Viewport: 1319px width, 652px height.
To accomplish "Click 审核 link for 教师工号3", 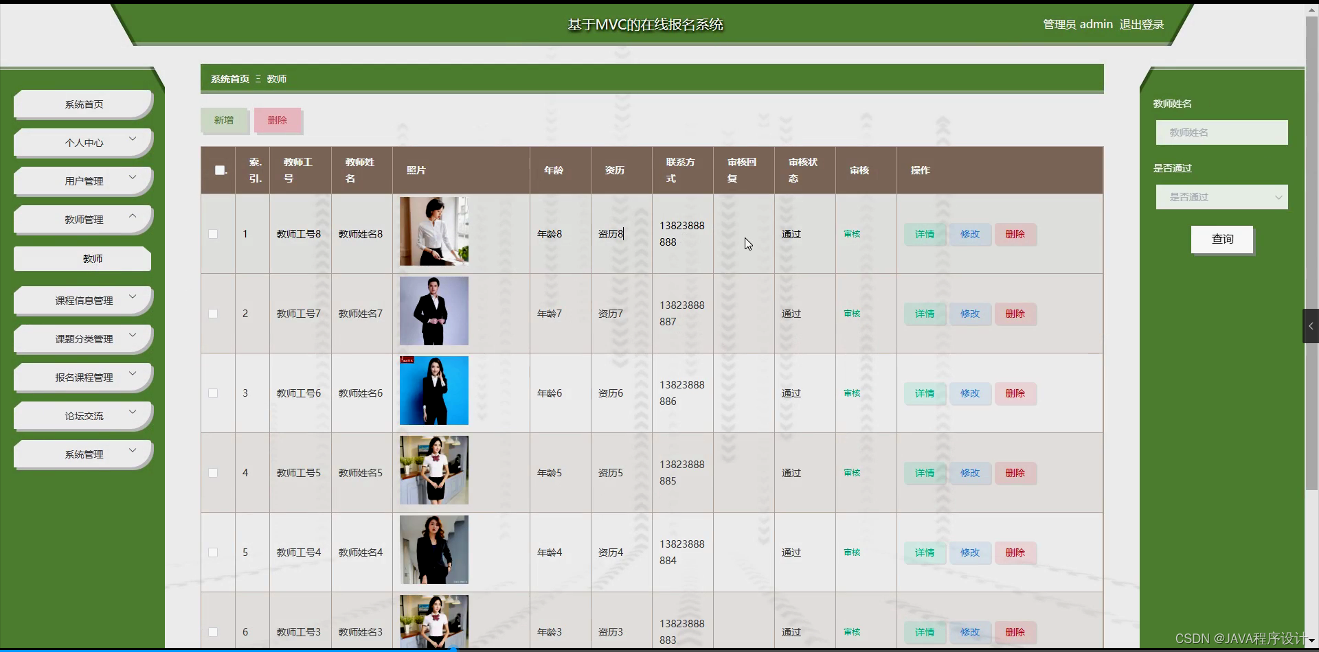I will tap(852, 632).
